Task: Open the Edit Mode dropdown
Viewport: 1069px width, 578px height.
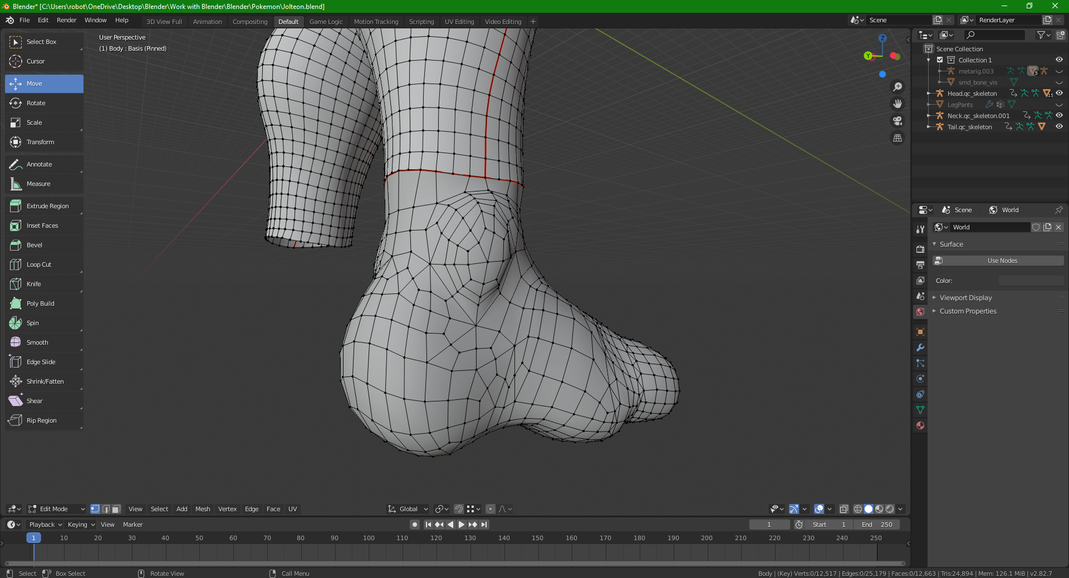Action: [57, 509]
